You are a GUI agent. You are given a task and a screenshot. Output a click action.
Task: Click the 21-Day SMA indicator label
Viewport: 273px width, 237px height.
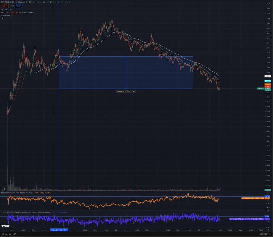tap(7, 15)
